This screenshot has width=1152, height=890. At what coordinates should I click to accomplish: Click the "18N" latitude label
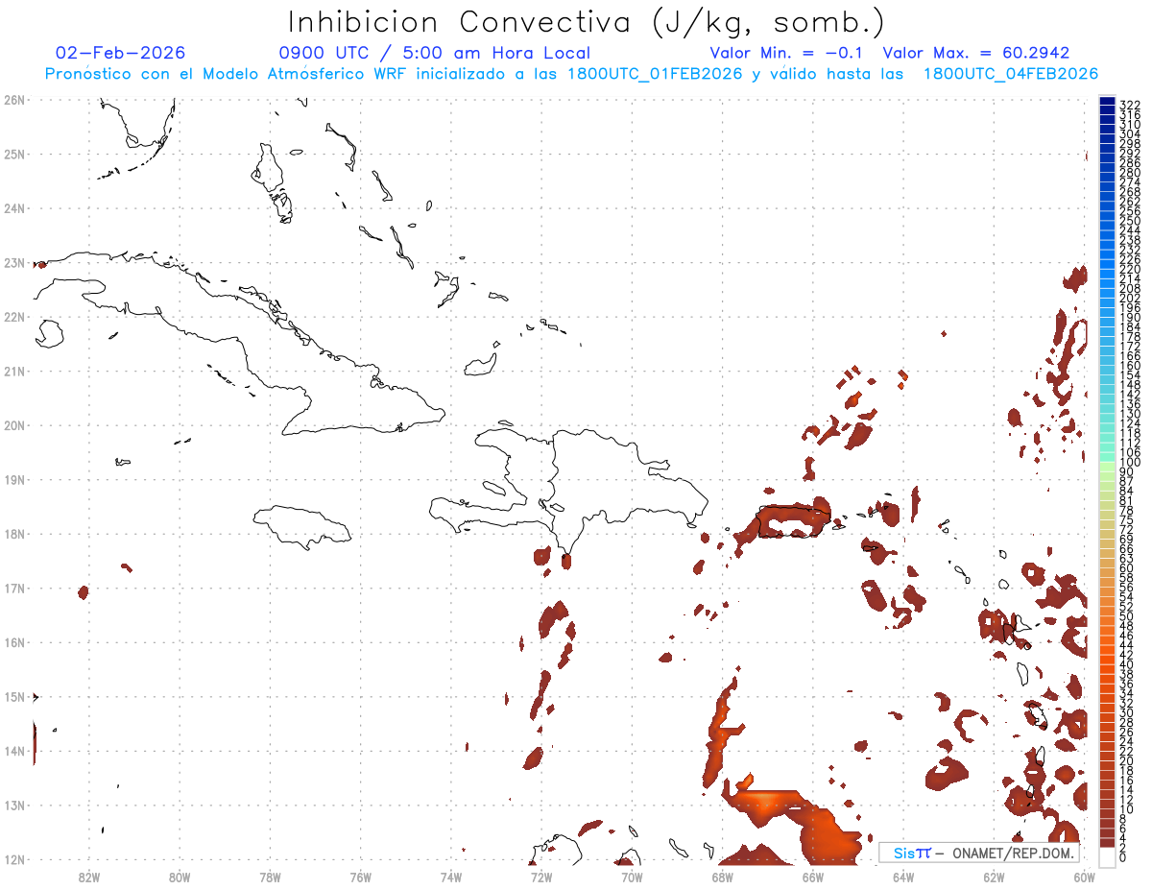point(14,534)
